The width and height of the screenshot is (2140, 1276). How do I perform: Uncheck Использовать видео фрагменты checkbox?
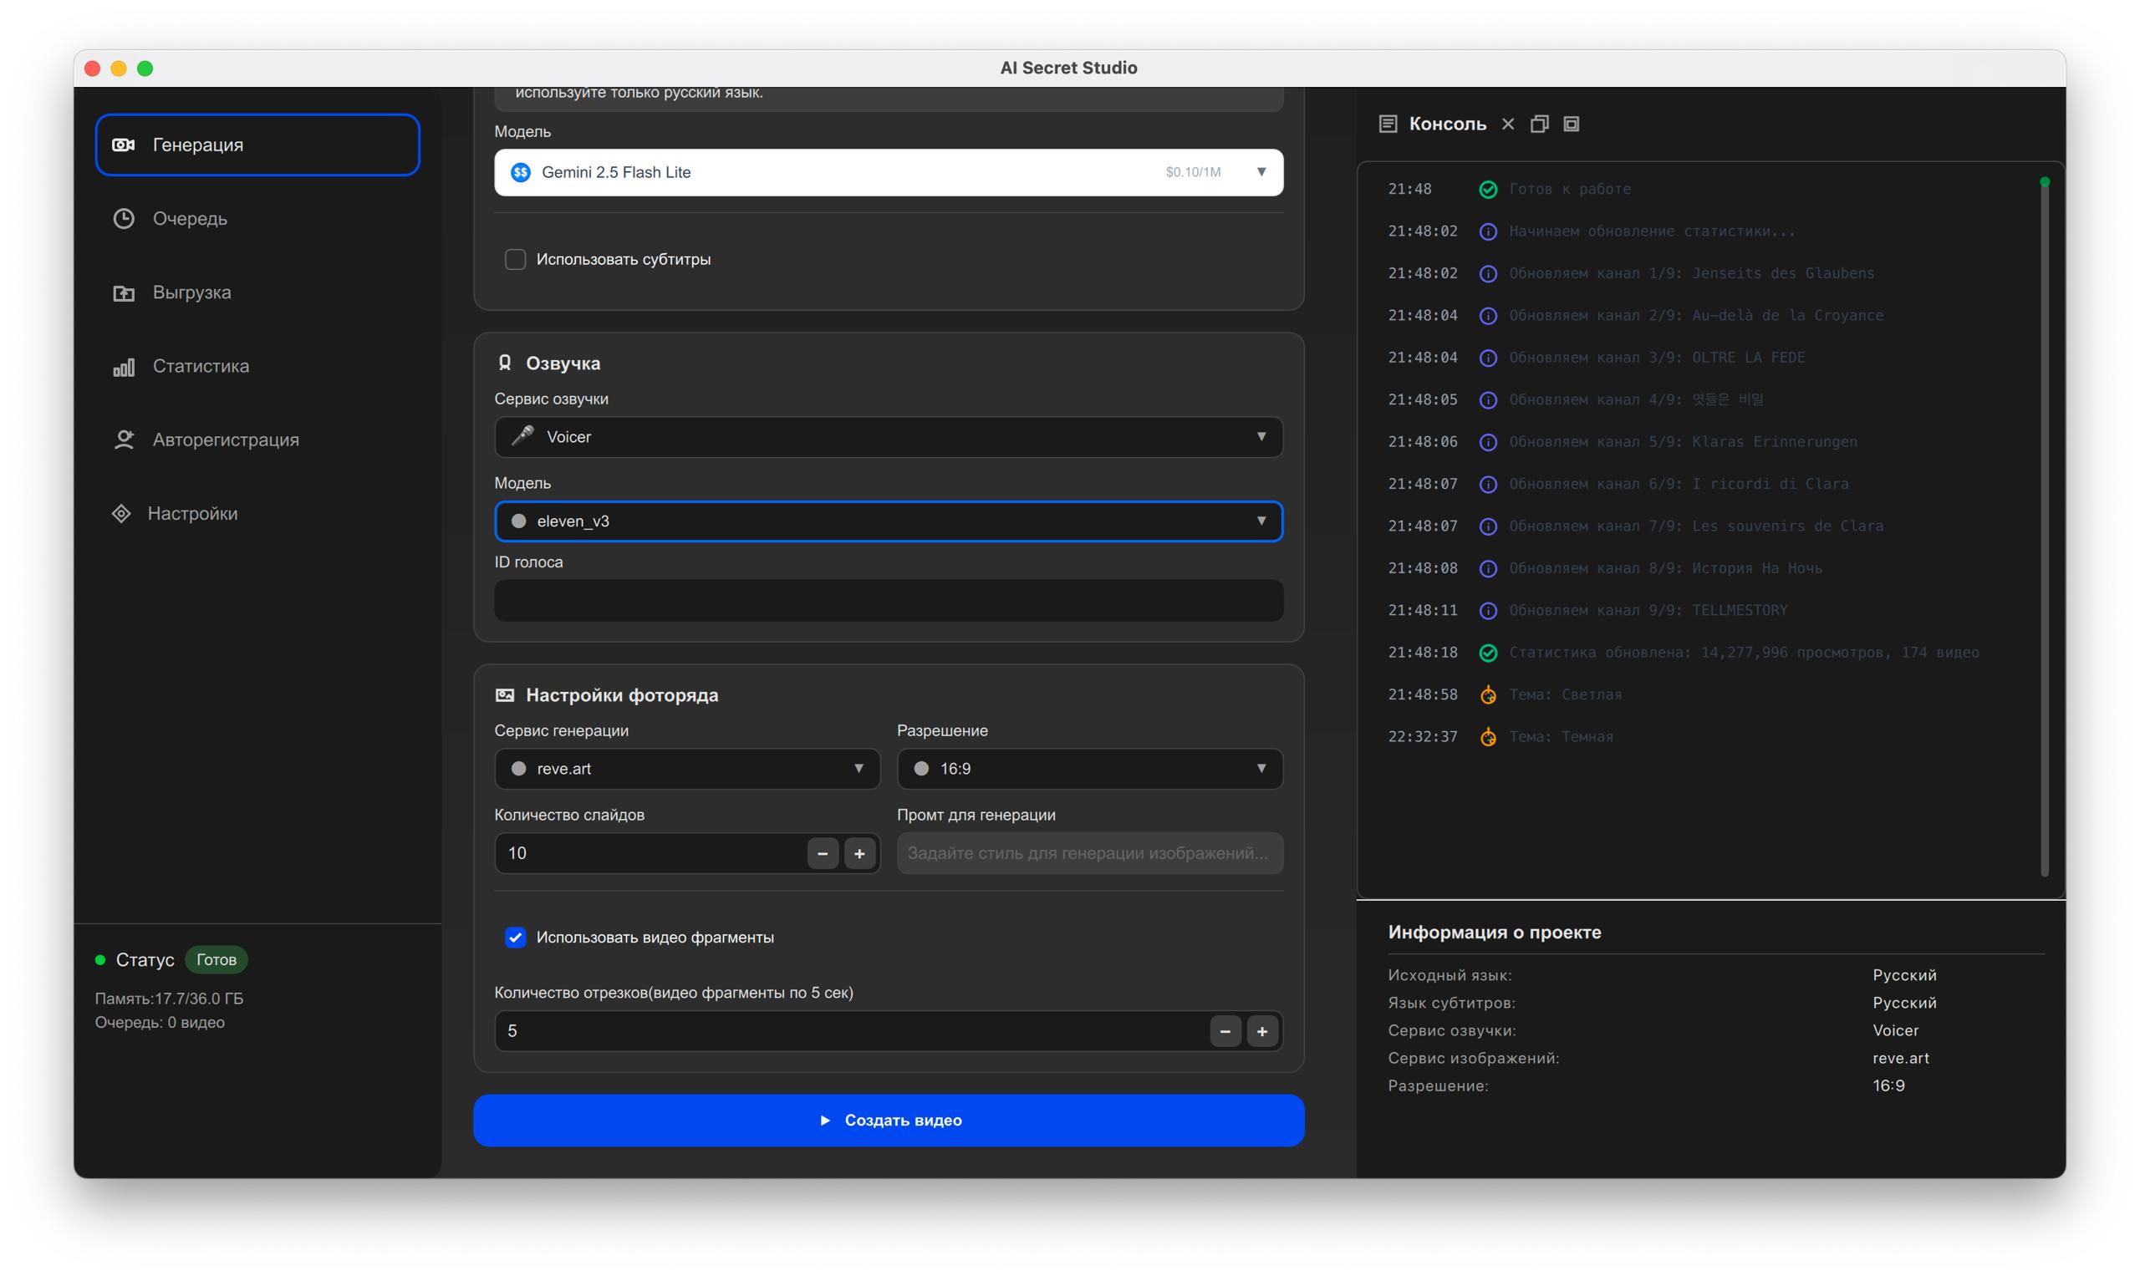pyautogui.click(x=515, y=938)
